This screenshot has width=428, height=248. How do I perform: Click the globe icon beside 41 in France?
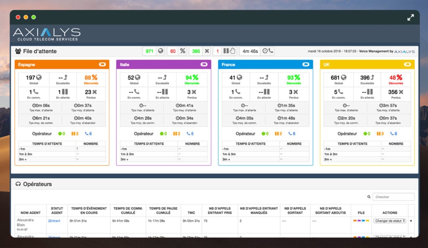239,78
